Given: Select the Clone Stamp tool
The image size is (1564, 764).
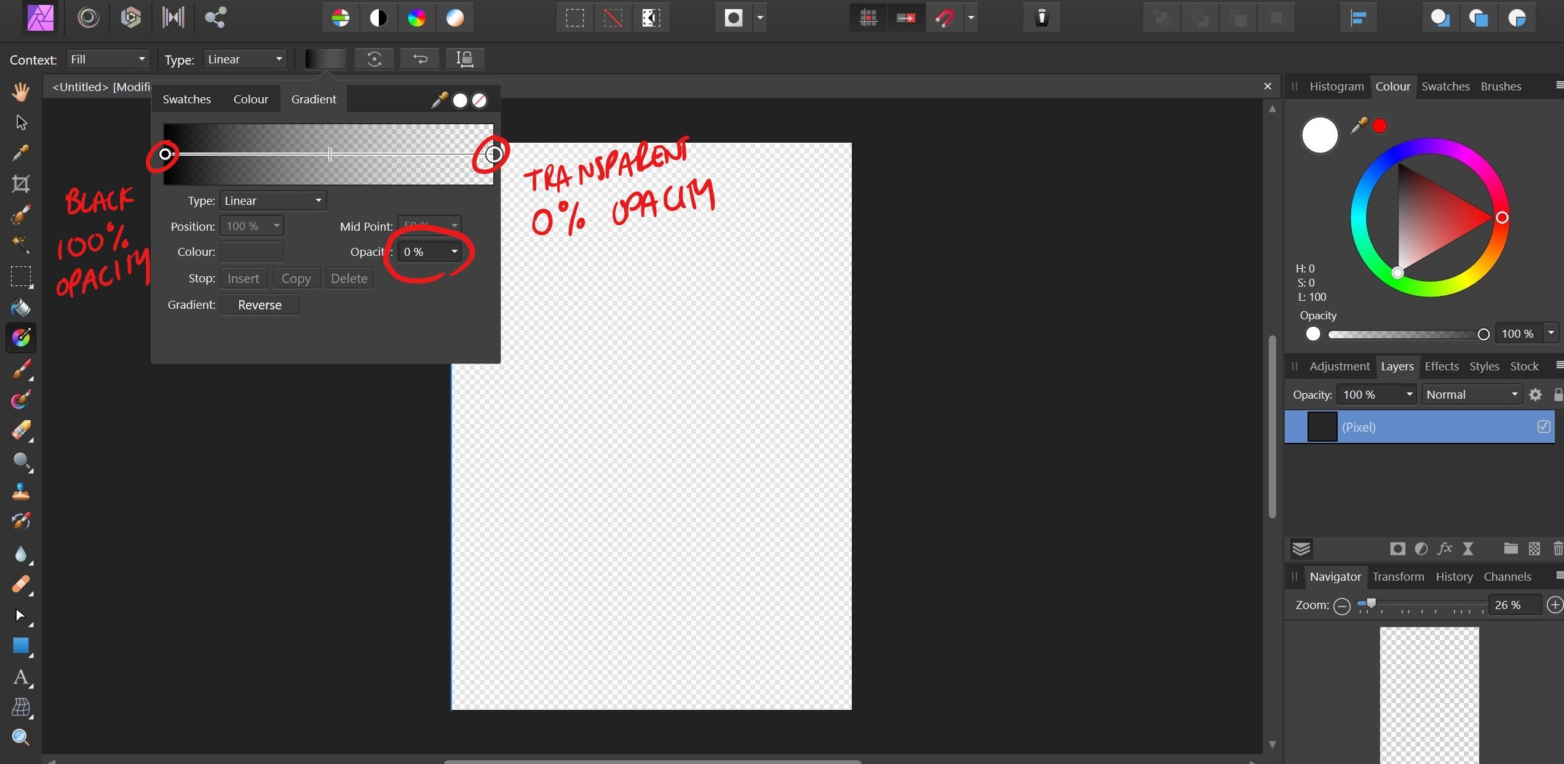Looking at the screenshot, I should point(21,491).
